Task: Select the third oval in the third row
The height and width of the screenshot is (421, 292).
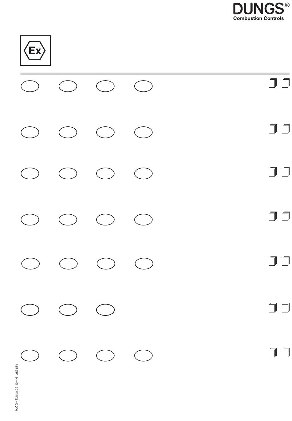Action: point(105,173)
